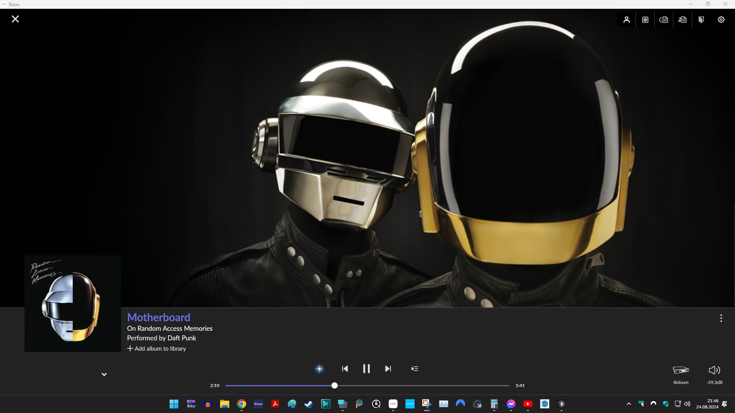The width and height of the screenshot is (735, 413).
Task: Open the Motherboard track title link
Action: tap(158, 317)
